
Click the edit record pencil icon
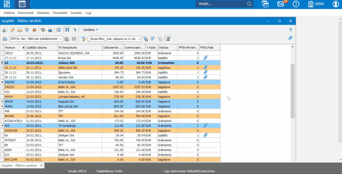[13, 30]
